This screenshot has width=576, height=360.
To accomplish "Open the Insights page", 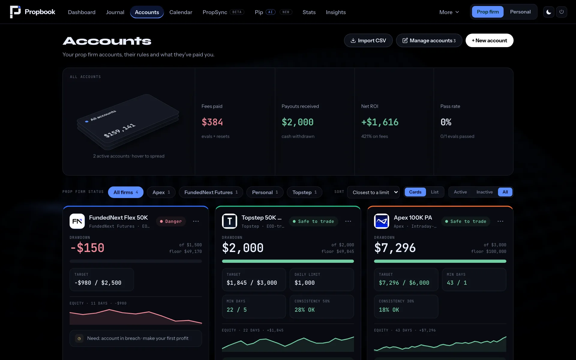I will [x=336, y=12].
